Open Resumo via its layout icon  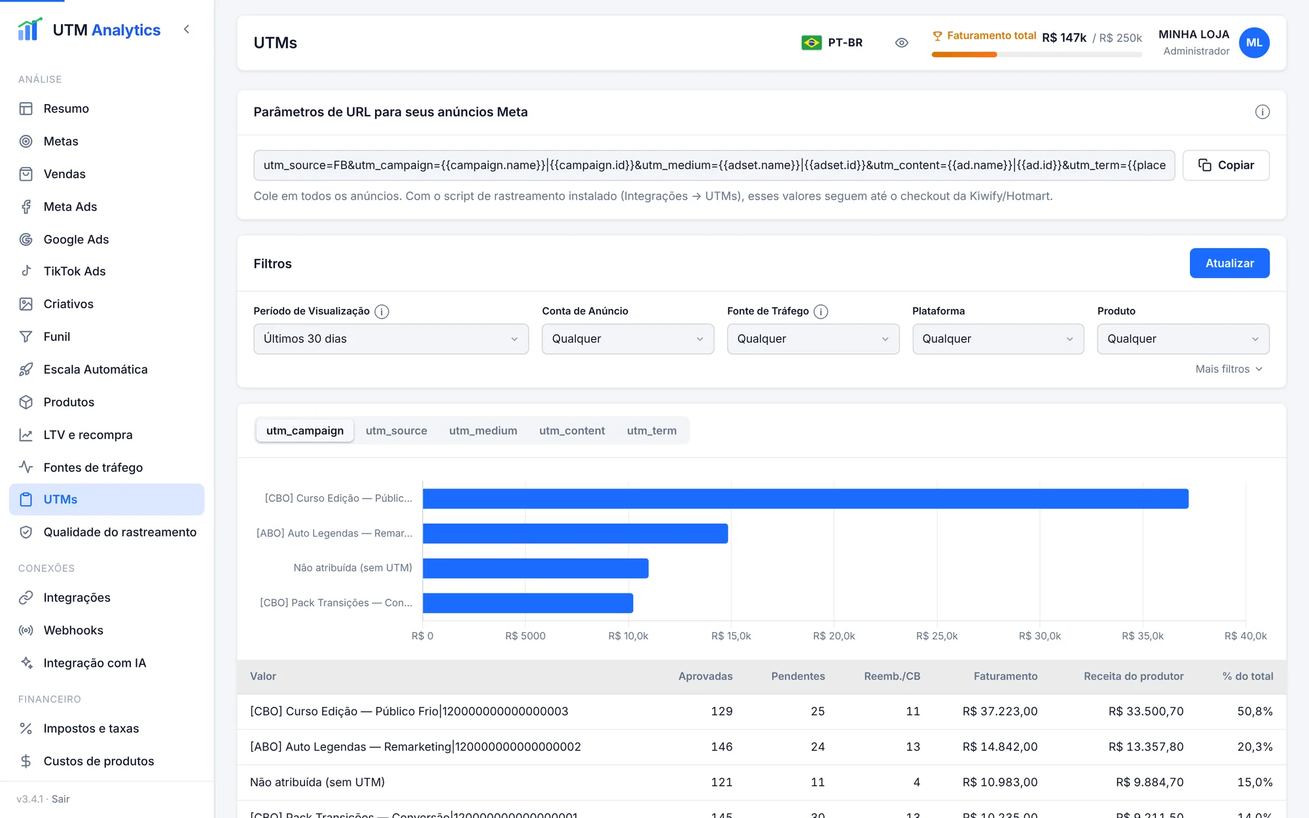[26, 109]
